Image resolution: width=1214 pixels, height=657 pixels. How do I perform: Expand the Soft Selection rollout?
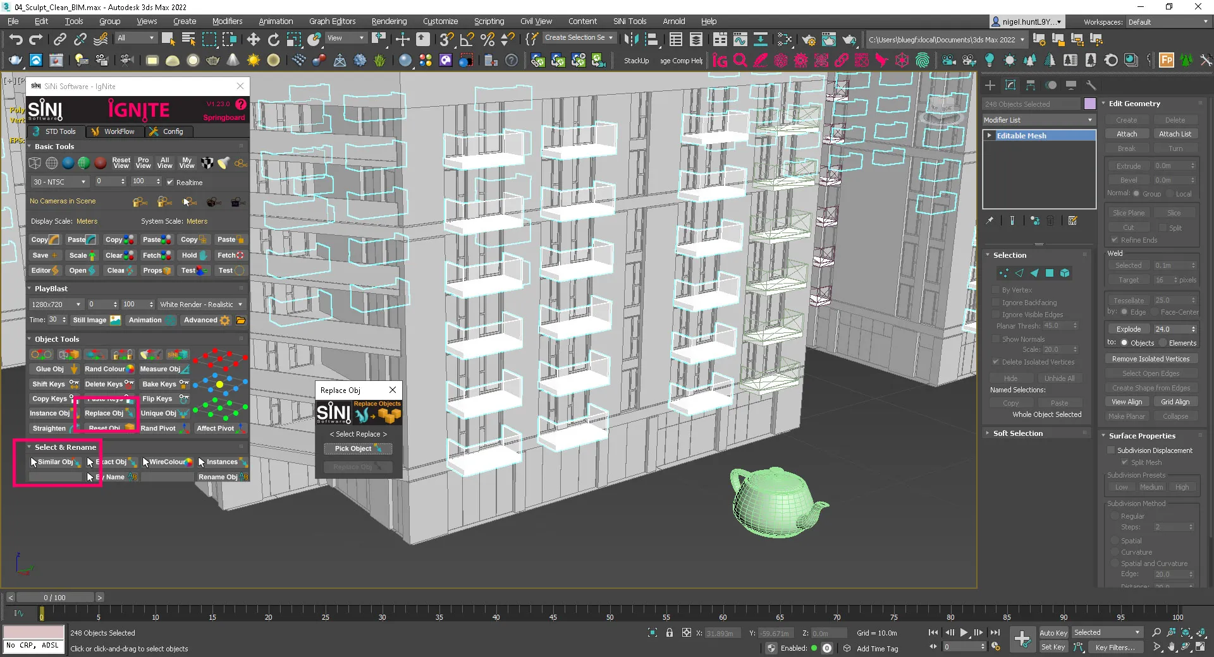1018,433
